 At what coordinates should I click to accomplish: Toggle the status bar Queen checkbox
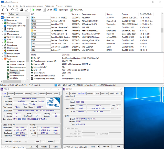point(2,85)
